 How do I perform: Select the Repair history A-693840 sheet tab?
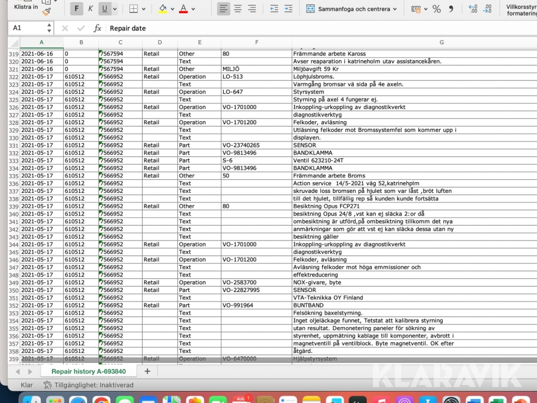[88, 371]
